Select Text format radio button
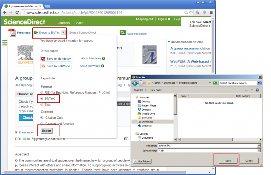The height and width of the screenshot is (175, 271). [42, 104]
